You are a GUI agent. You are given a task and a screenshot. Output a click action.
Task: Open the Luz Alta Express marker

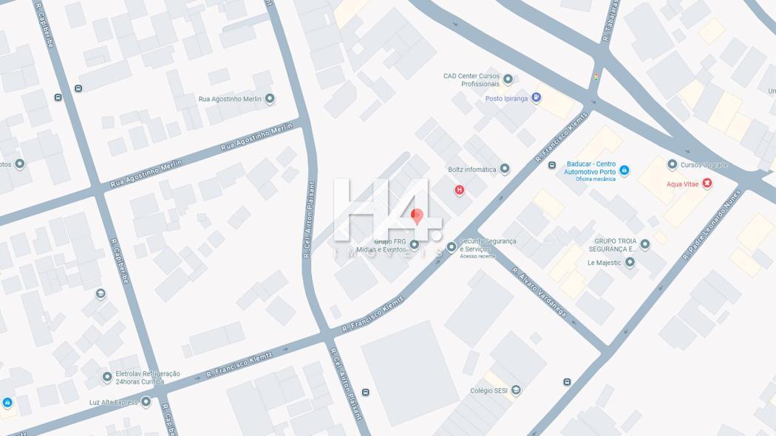coord(146,401)
